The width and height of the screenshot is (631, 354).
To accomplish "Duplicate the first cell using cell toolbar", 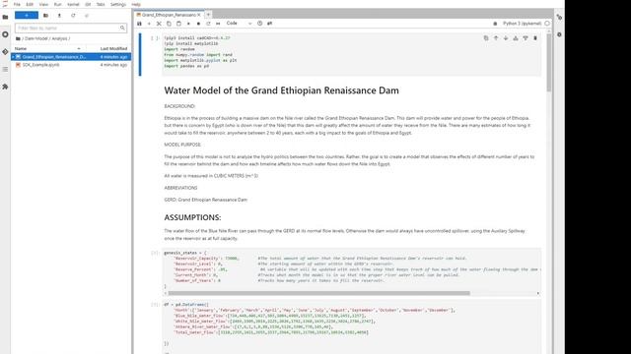I will 486,38.
